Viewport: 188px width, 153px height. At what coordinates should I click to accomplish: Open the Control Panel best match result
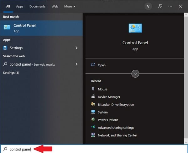[x=41, y=28]
